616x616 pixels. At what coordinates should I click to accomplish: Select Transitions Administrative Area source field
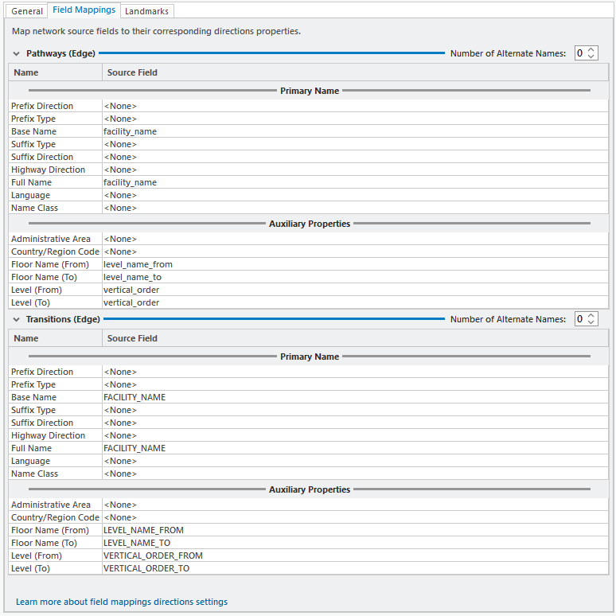tap(354, 505)
